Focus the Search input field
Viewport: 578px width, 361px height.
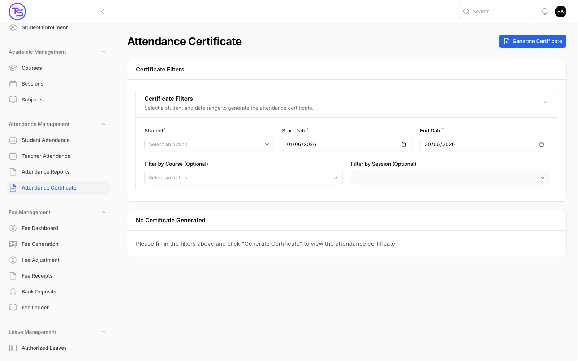(x=496, y=12)
